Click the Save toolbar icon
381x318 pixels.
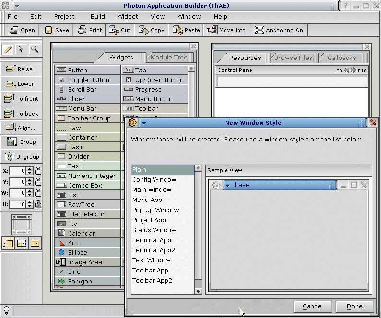(x=48, y=30)
